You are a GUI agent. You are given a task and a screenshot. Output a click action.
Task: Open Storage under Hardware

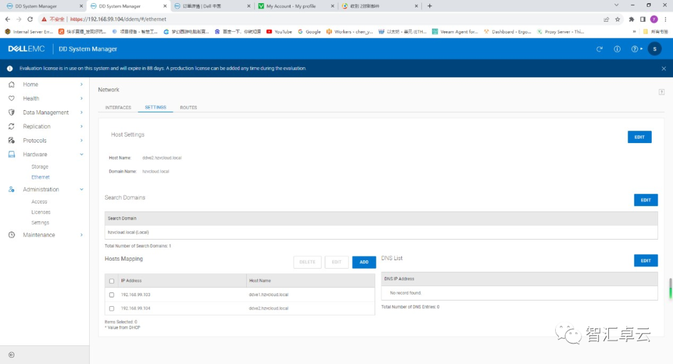39,167
